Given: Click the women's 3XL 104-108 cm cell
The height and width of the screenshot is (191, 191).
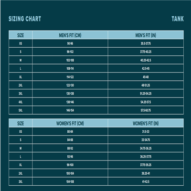Looking at the screenshot, I should click(70, 181).
